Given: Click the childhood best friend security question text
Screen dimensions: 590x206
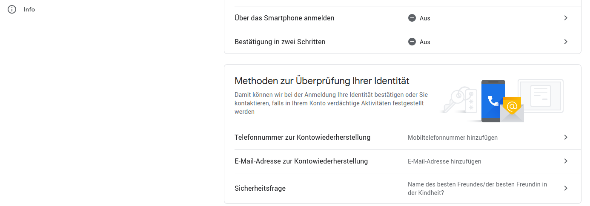Looking at the screenshot, I should click(478, 189).
